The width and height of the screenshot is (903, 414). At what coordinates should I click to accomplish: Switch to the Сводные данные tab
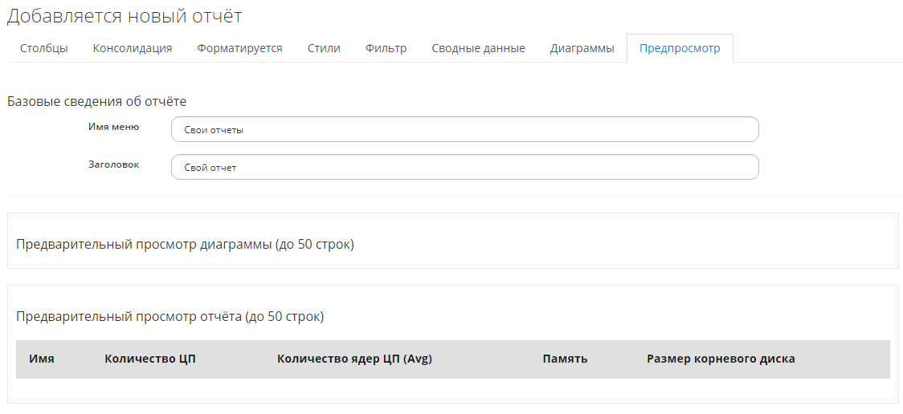tap(478, 48)
